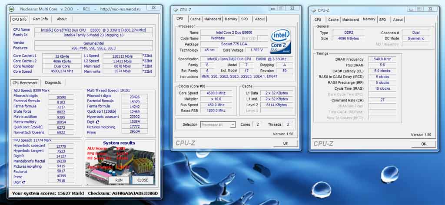Click the Core Cache L2 4096 Kbyte value
This screenshot has height=205, width=445.
62,61
